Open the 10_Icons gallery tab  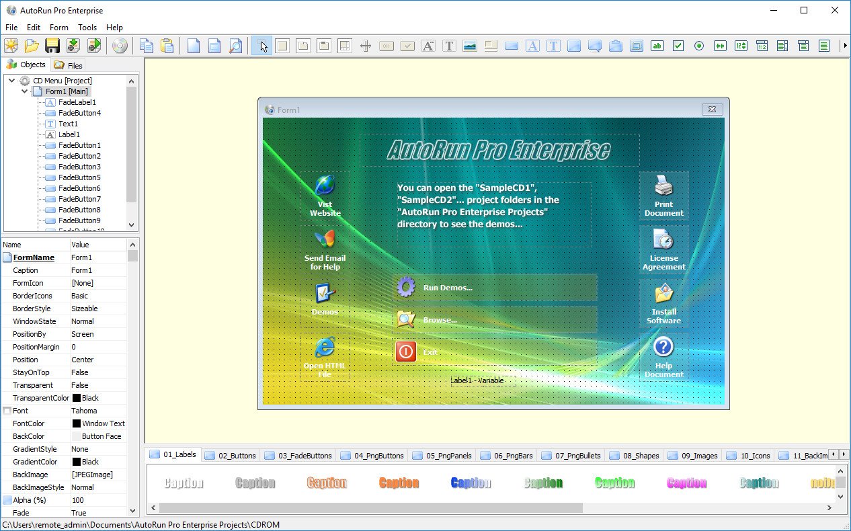pyautogui.click(x=748, y=456)
